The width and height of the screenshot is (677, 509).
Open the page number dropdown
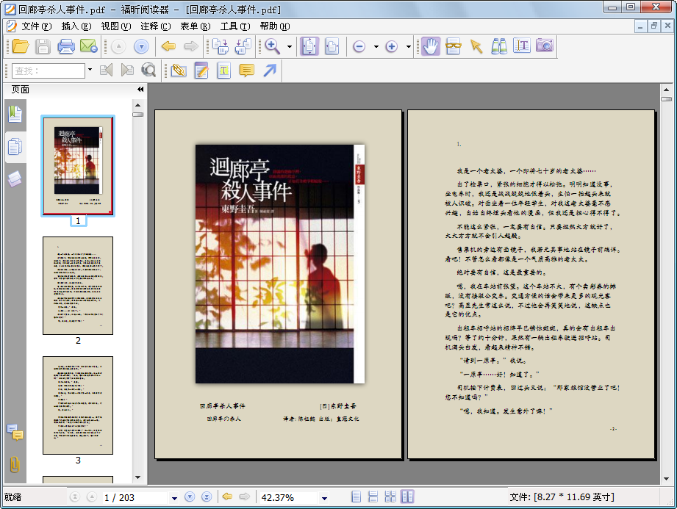pyautogui.click(x=174, y=498)
